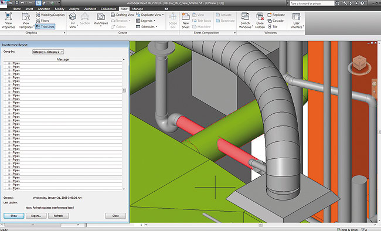Screen dimensions: 381x231
Task: Click Activate in Sheet Composition
Action: [x=224, y=15]
